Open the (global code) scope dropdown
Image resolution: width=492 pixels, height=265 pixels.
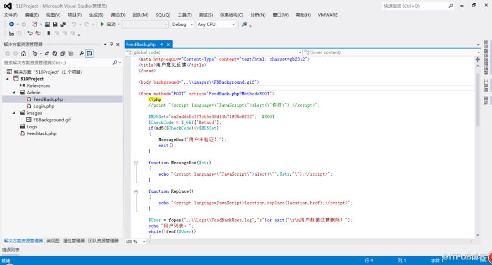click(300, 52)
